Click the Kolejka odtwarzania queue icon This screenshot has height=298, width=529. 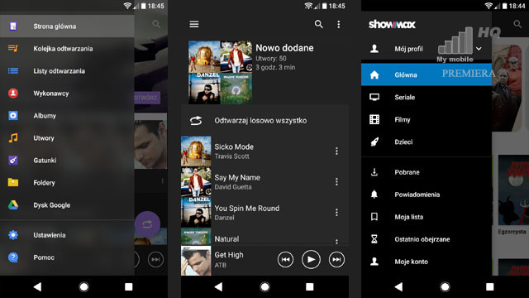(x=13, y=48)
